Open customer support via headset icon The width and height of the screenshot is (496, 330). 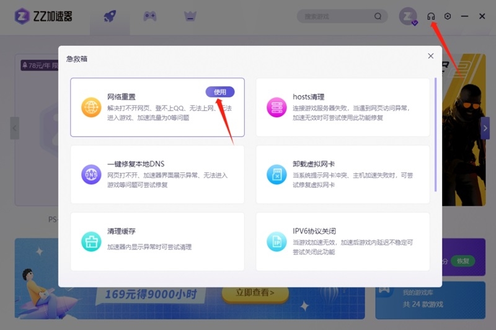(432, 17)
